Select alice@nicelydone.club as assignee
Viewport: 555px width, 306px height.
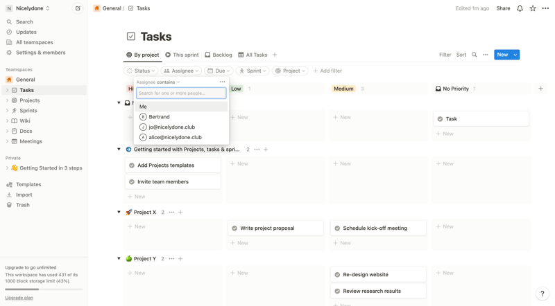point(181,138)
